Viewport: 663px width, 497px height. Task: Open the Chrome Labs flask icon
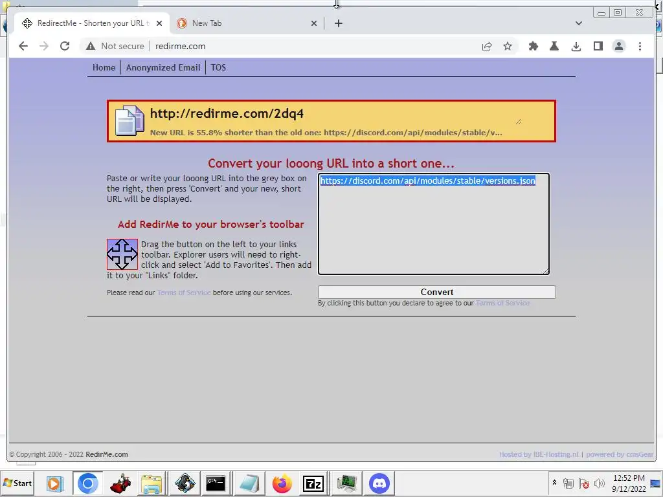click(554, 46)
